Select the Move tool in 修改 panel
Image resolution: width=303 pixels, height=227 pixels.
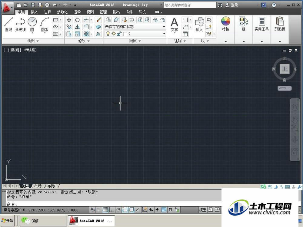69,20
